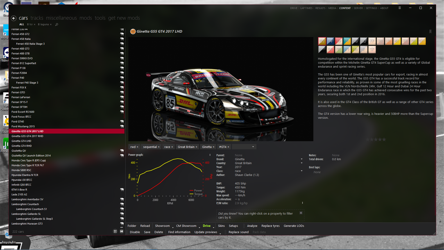Open Drive button dropdown arrow
This screenshot has width=444, height=250.
click(214, 227)
